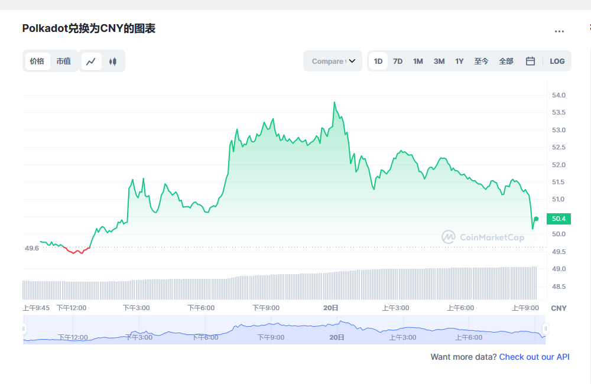Click the current price 50.4 label

[558, 219]
